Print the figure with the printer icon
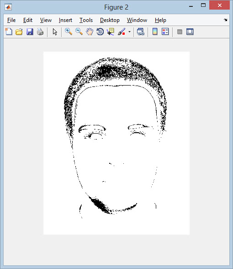Image resolution: width=233 pixels, height=269 pixels. 40,32
